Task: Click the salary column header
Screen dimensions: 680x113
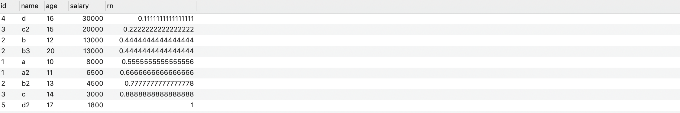Action: click(87, 6)
